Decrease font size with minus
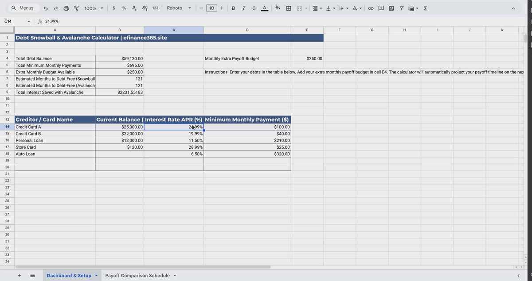Screen dimensions: 532x281 click(x=201, y=8)
